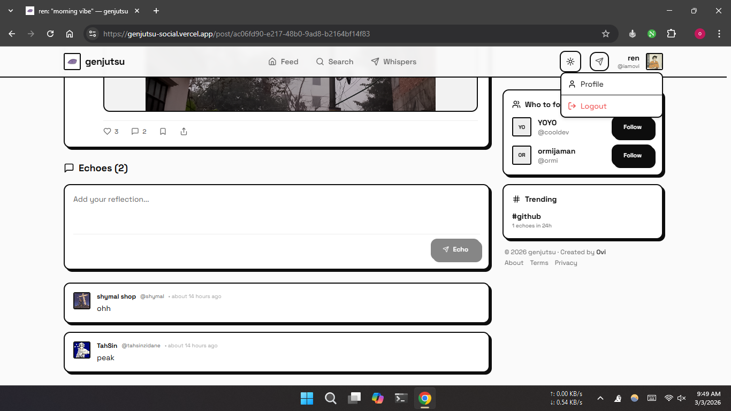Open the Chrome three-dot menu
The width and height of the screenshot is (731, 411).
(719, 34)
